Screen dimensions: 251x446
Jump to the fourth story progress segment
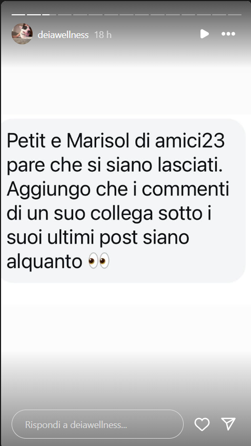pyautogui.click(x=65, y=14)
